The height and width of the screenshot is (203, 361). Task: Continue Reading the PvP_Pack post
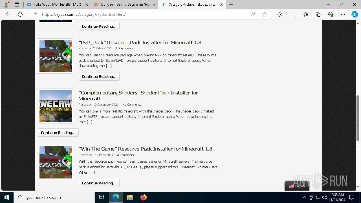[x=99, y=76]
